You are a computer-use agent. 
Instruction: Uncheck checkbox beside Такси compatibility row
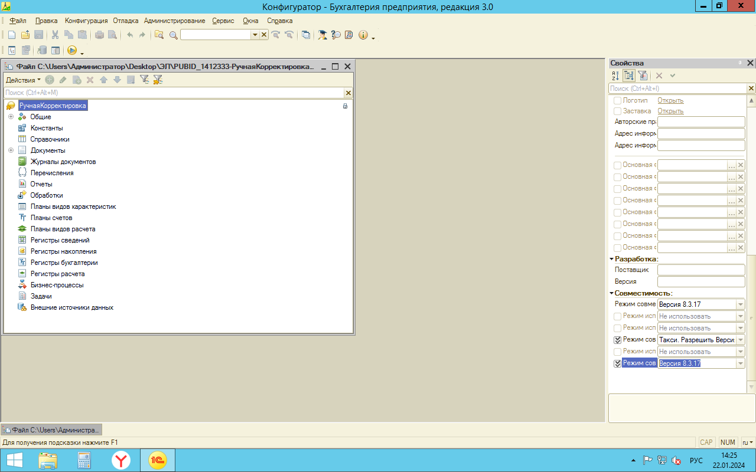pos(618,340)
